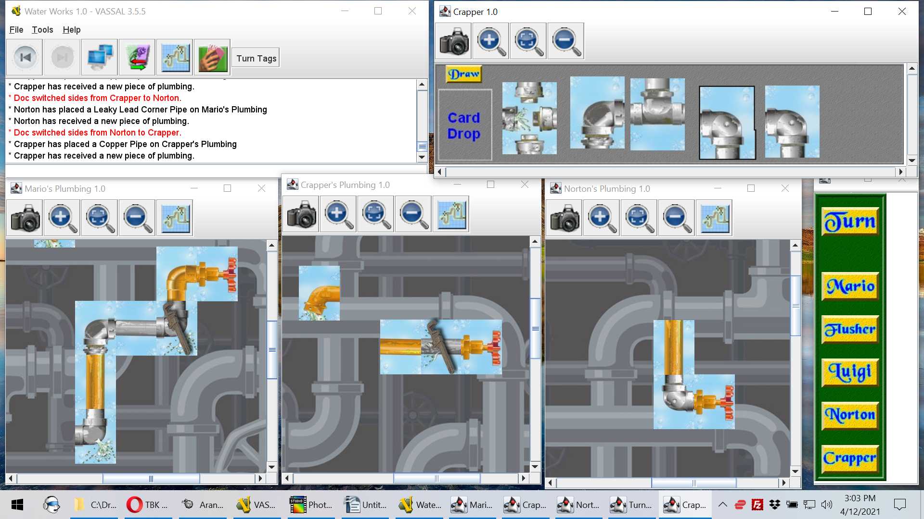Click fit-zoom icon in Mario's Plumbing window

click(x=100, y=218)
